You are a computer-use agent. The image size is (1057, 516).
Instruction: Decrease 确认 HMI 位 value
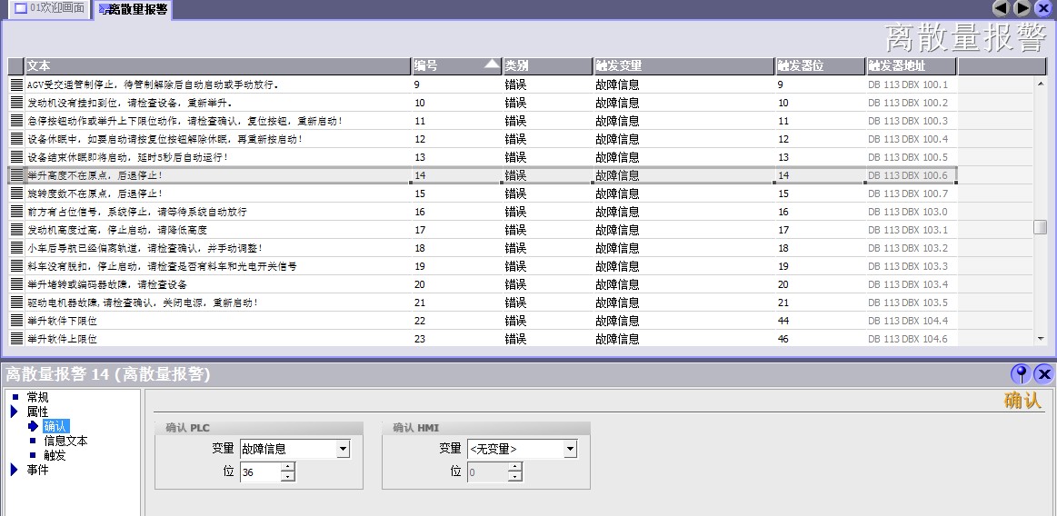(515, 477)
